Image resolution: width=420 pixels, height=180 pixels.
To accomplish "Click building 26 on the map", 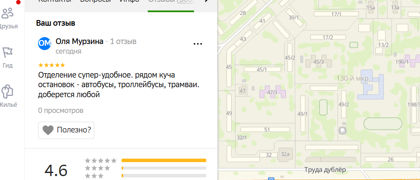I will (x=391, y=160).
